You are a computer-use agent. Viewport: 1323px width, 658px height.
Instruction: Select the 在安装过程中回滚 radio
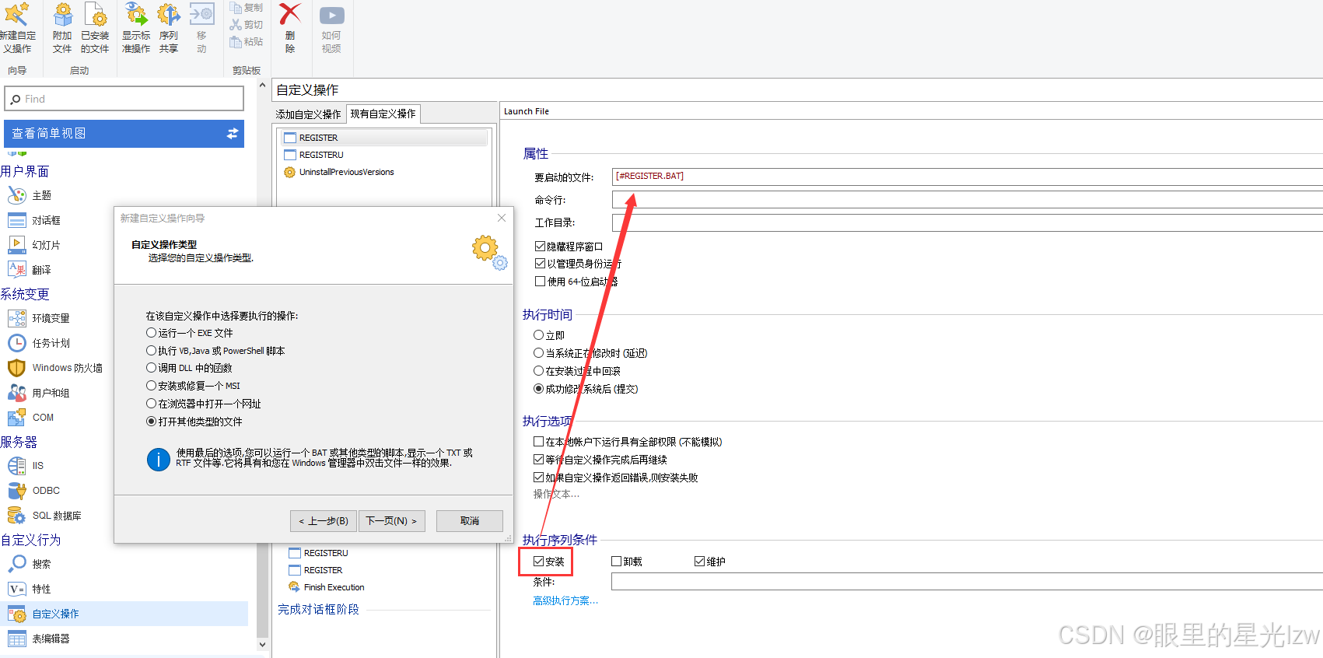[538, 371]
